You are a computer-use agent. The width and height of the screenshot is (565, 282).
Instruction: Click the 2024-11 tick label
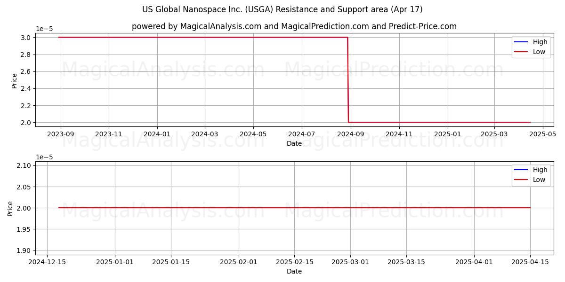pyautogui.click(x=399, y=134)
